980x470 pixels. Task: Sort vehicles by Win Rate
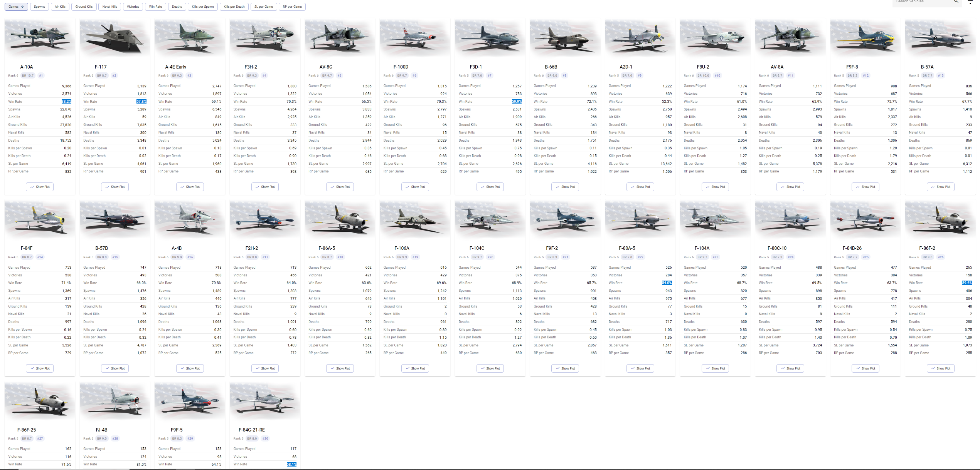point(155,7)
